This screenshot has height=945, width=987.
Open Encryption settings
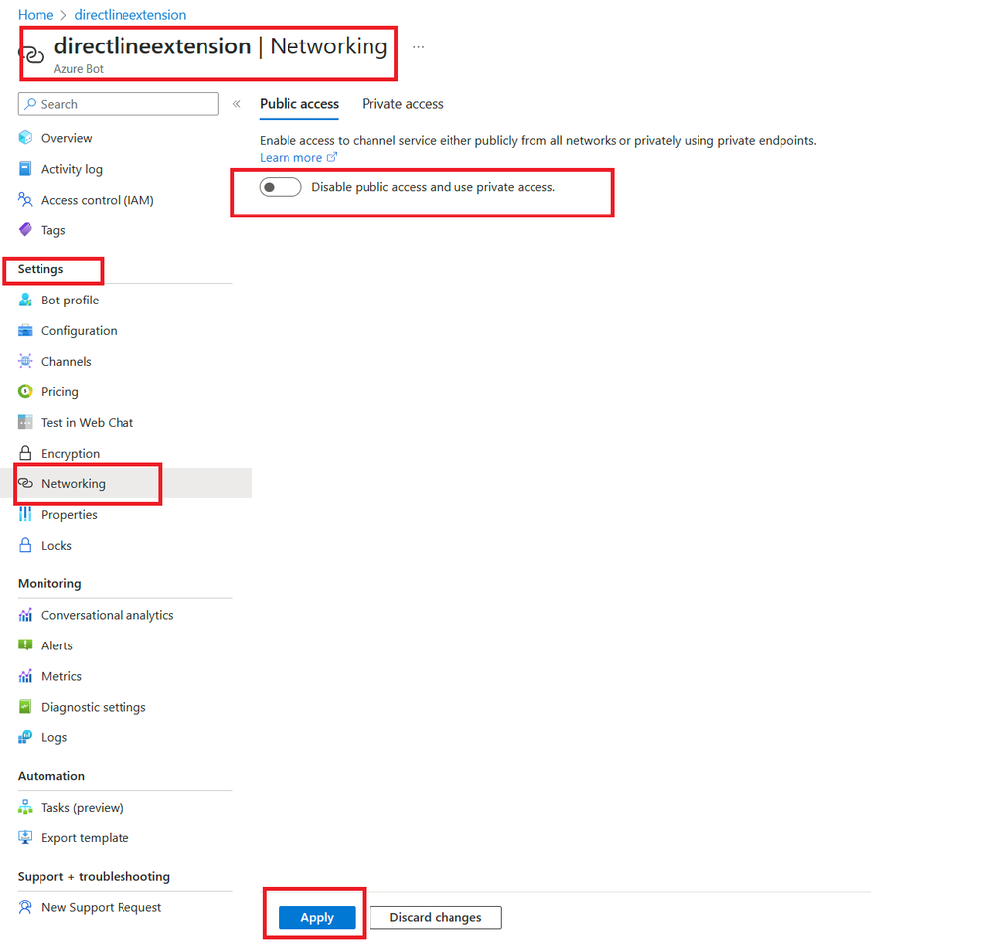[x=70, y=454]
